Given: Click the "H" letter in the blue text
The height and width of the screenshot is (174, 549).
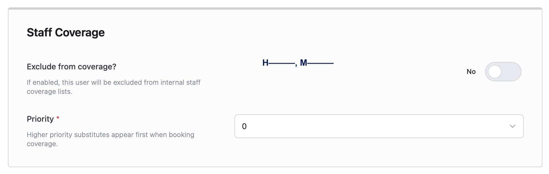Looking at the screenshot, I should pos(265,63).
